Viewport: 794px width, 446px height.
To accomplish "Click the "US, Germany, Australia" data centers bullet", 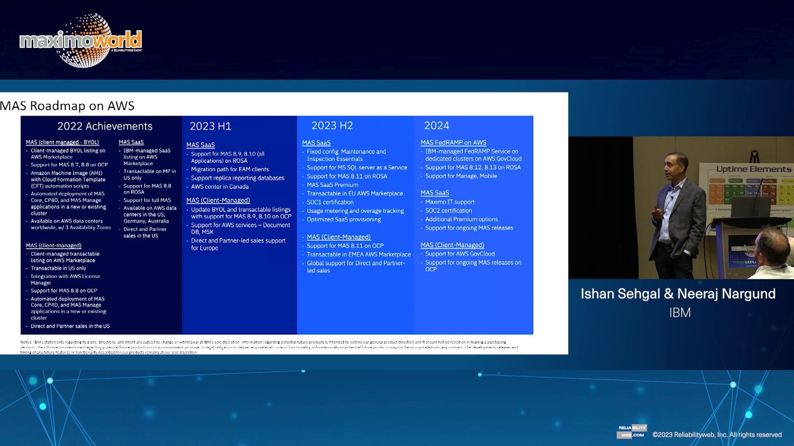I will coord(150,215).
